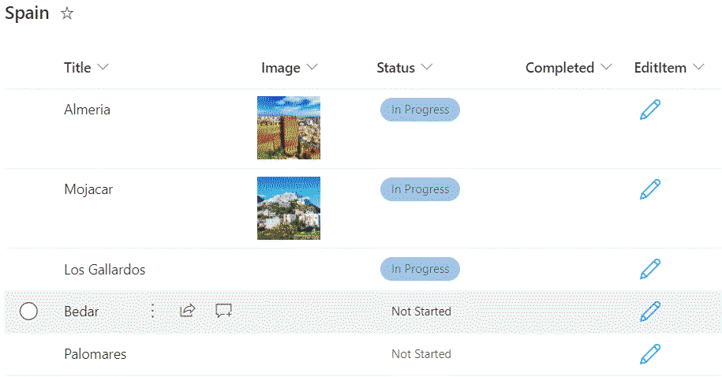Open more actions menu for Bedar

coord(153,312)
